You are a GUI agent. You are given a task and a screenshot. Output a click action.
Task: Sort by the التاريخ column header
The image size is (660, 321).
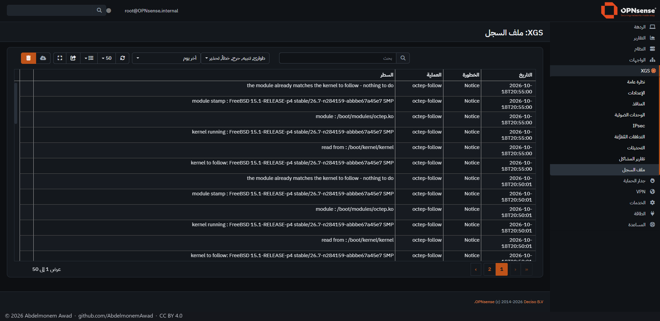[508, 75]
